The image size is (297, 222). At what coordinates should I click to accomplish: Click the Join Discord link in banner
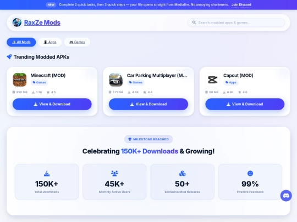tap(241, 5)
